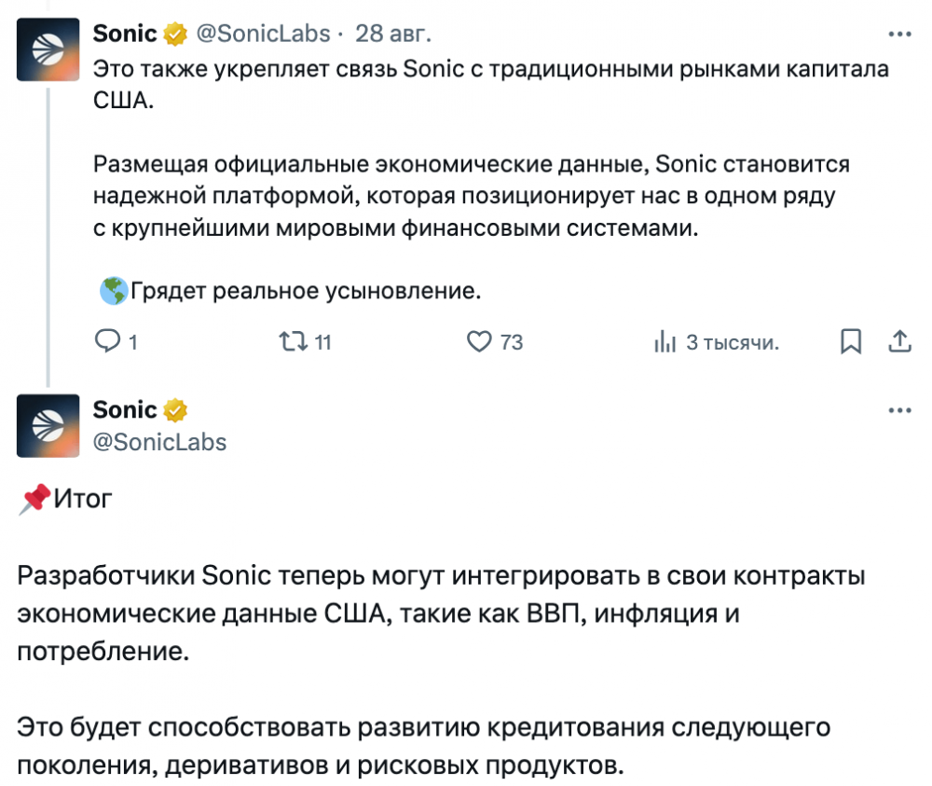
Task: Bookmark the first Sonic tweet
Action: 850,342
